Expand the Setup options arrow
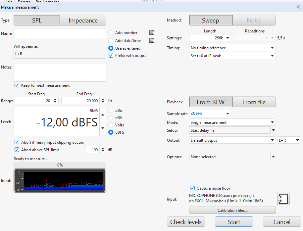The height and width of the screenshot is (231, 303). (x=273, y=130)
